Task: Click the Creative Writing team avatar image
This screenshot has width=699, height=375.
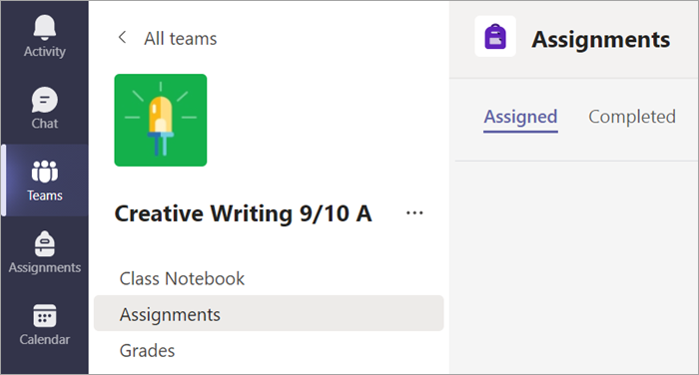Action: pyautogui.click(x=161, y=121)
